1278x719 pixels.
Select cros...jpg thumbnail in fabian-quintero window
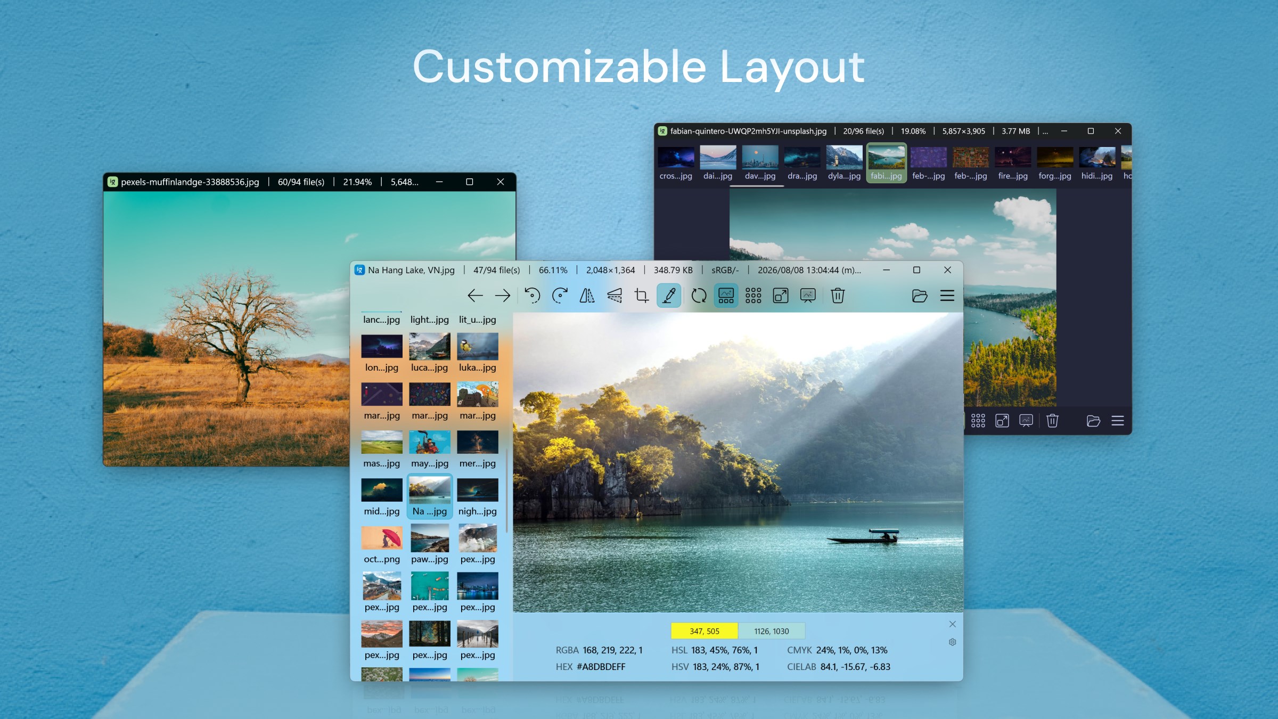pyautogui.click(x=676, y=164)
